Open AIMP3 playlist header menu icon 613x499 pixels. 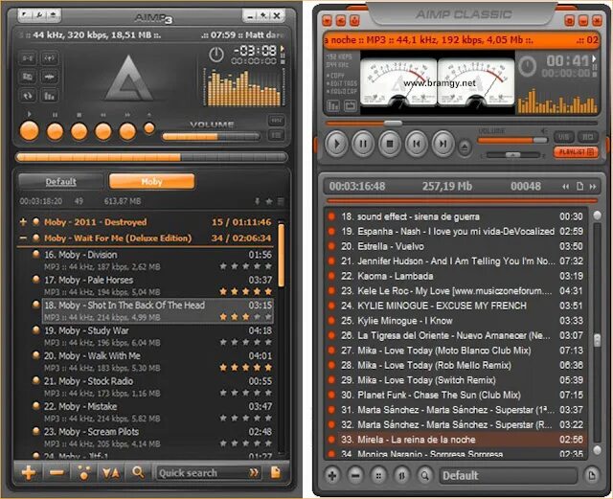(281, 201)
